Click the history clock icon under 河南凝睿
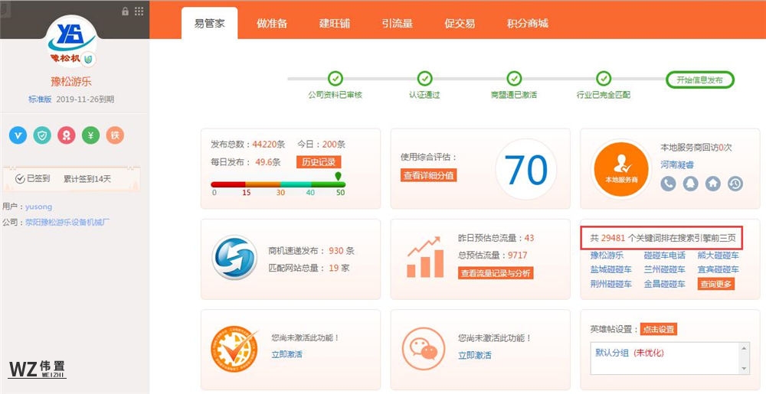The height and width of the screenshot is (394, 766). [x=735, y=184]
